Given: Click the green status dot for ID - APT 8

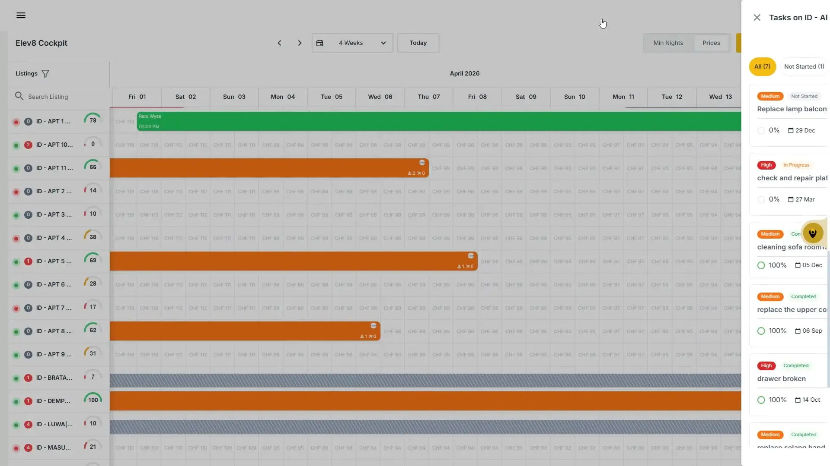Looking at the screenshot, I should (16, 332).
